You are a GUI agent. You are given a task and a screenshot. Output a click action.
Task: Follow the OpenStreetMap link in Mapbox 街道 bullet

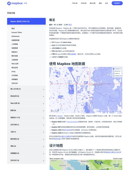coord(72,122)
